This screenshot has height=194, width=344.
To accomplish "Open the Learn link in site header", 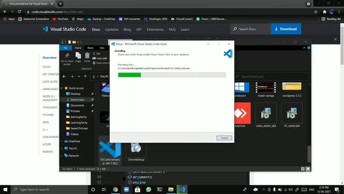I will click(x=185, y=29).
